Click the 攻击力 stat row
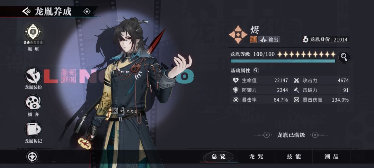 pyautogui.click(x=321, y=81)
